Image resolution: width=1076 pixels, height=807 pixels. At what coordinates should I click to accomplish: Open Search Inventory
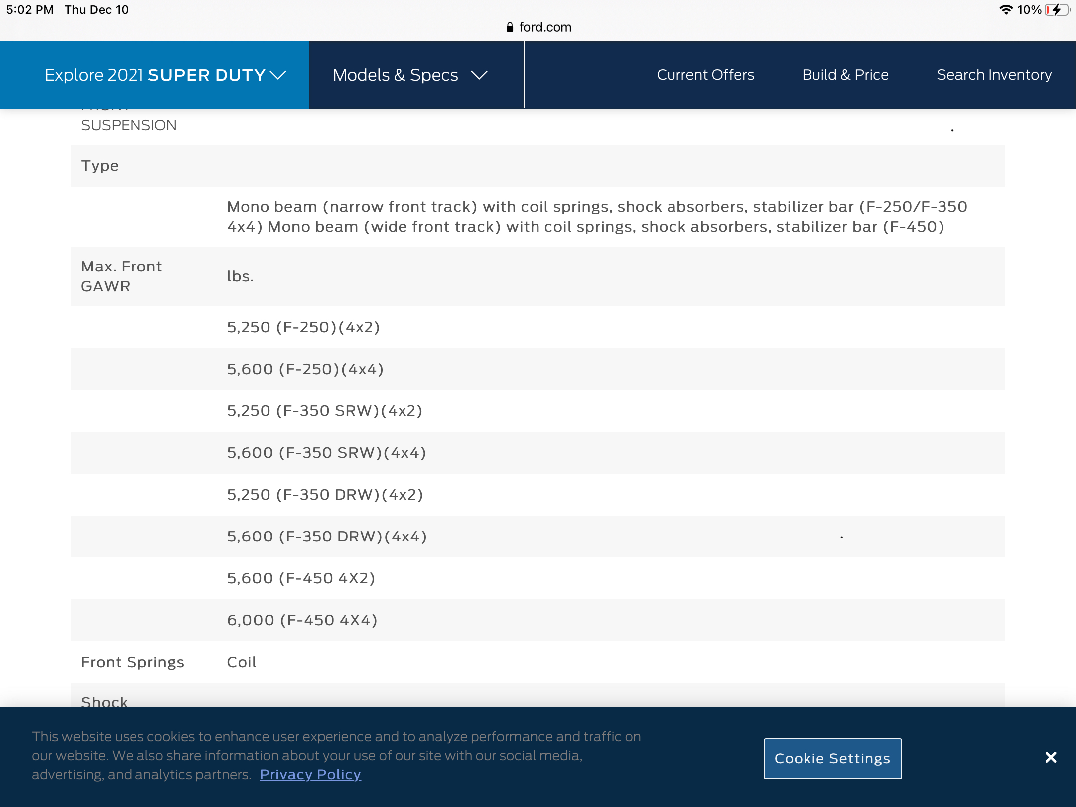994,75
